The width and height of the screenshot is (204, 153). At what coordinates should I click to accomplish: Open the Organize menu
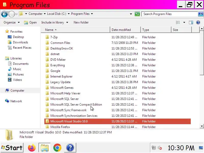coord(11,22)
